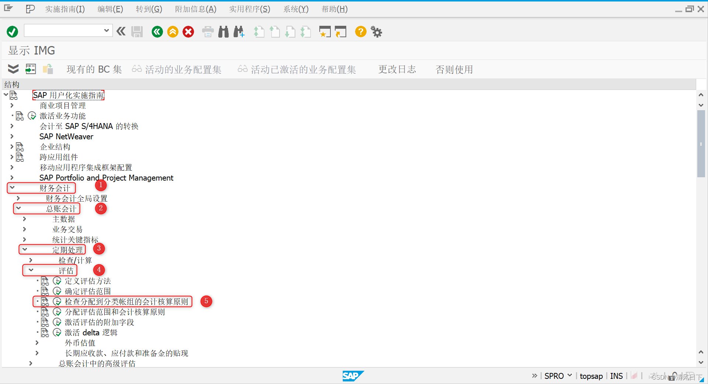
Task: Click the green Enter checkmark icon
Action: [x=13, y=32]
